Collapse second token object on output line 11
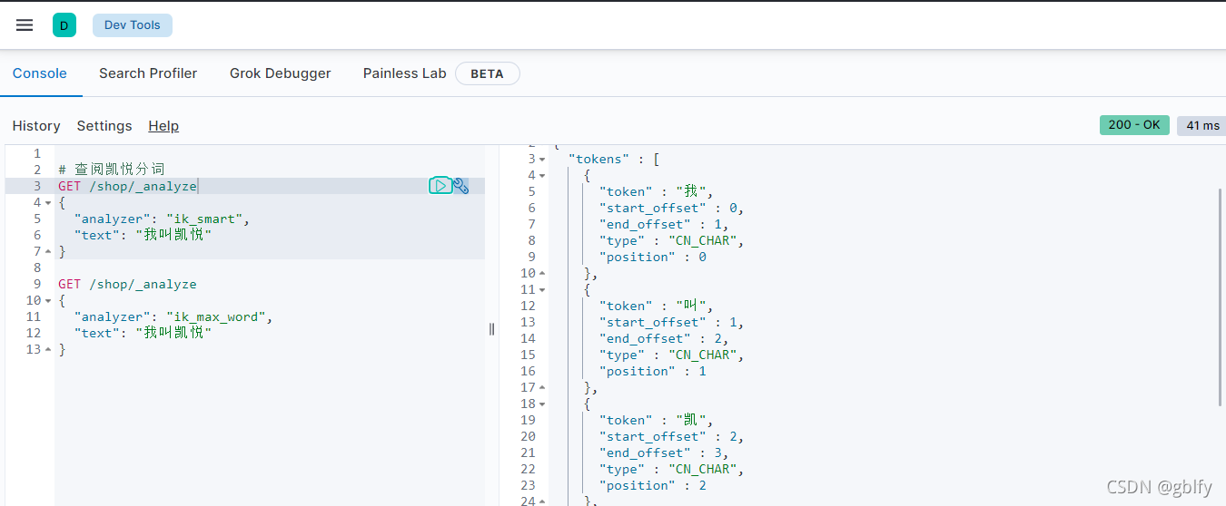Screen dimensions: 1226x506 click(x=542, y=290)
